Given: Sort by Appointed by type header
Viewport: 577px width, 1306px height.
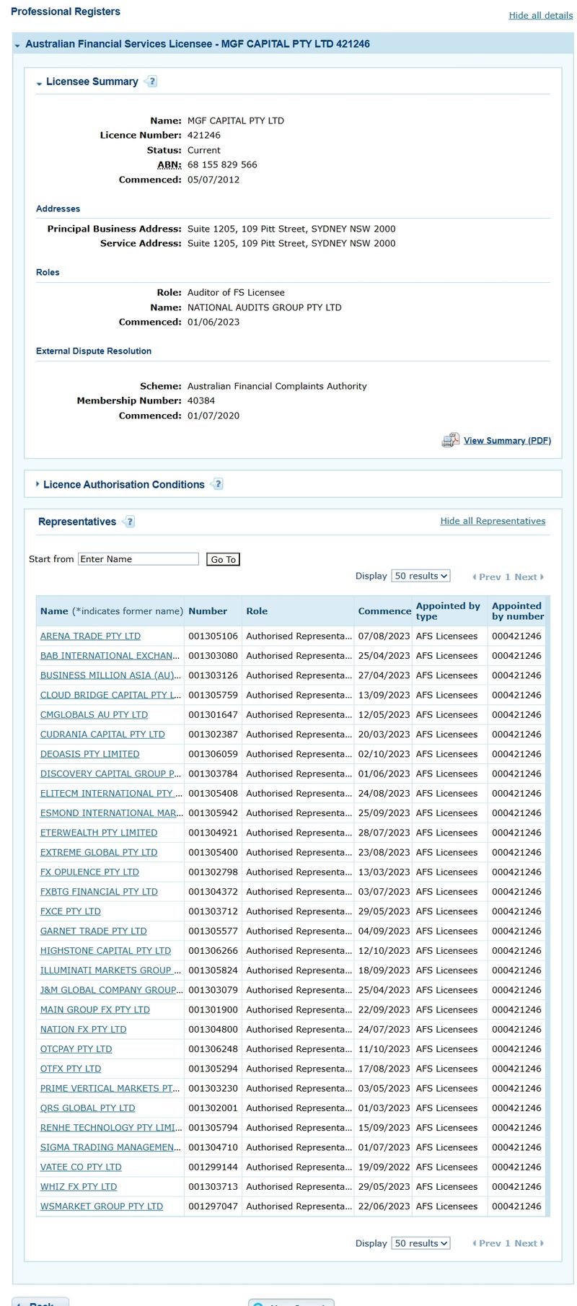Looking at the screenshot, I should pyautogui.click(x=448, y=611).
